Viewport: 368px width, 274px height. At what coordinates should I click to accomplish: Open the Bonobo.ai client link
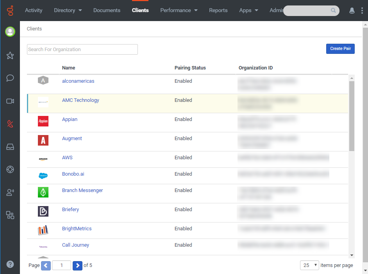73,174
